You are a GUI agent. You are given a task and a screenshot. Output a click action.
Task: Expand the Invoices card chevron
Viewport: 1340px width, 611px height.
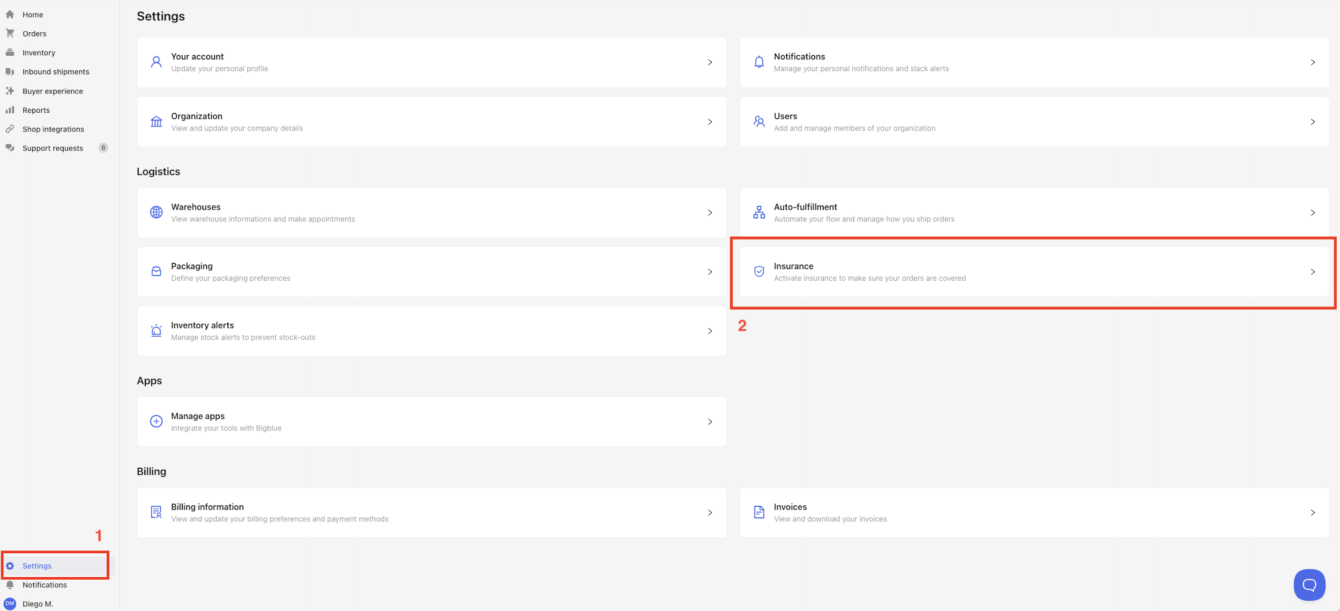pyautogui.click(x=1312, y=512)
